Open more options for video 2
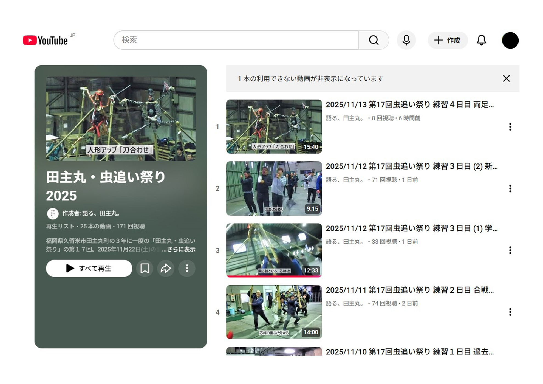 510,188
